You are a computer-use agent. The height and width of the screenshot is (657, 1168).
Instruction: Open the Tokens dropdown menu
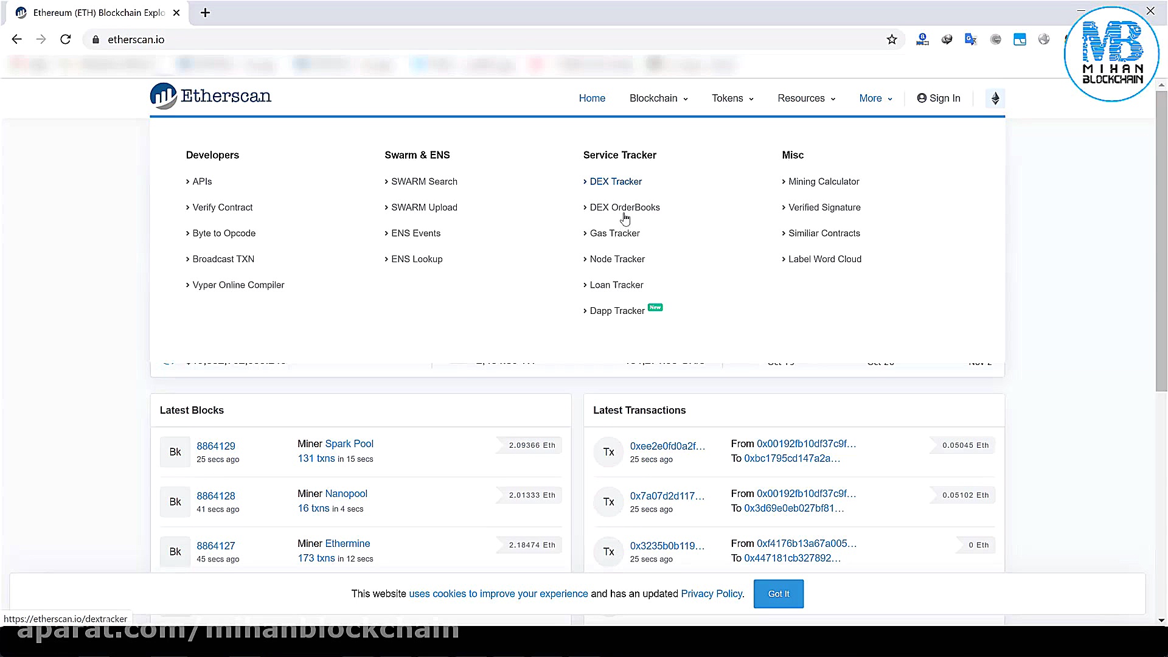pyautogui.click(x=733, y=99)
